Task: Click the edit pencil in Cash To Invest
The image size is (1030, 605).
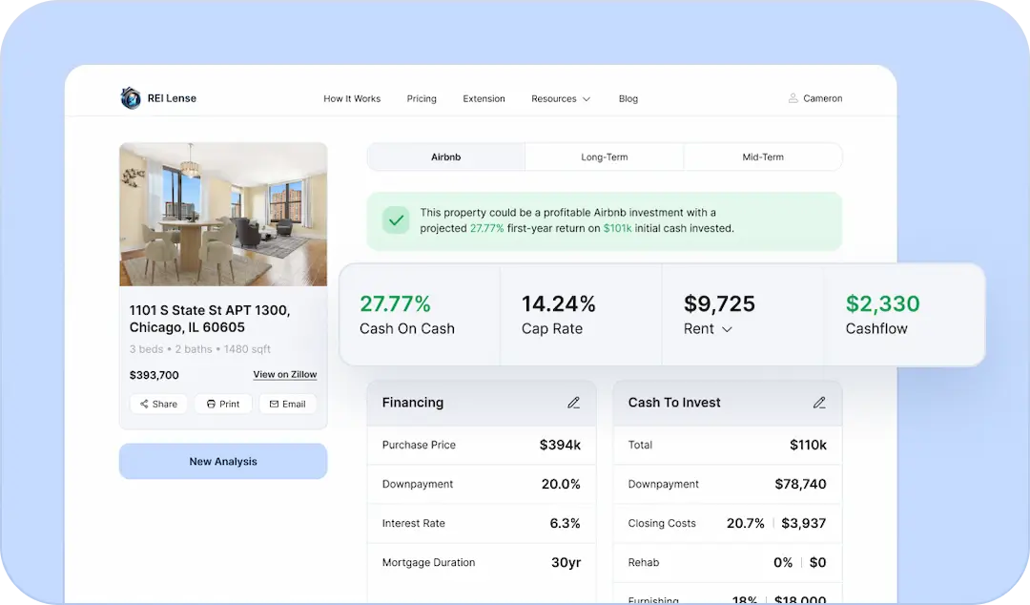Action: coord(819,403)
